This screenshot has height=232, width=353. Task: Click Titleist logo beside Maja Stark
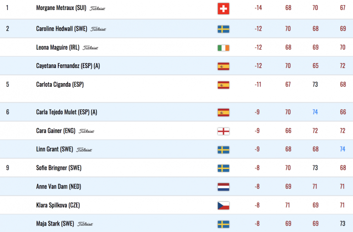pos(85,224)
